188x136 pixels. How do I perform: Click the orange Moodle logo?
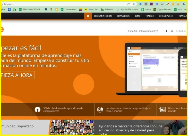tap(3, 30)
